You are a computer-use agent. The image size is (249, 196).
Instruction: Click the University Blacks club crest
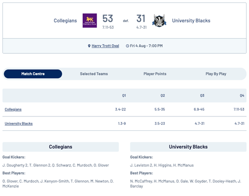159,20
